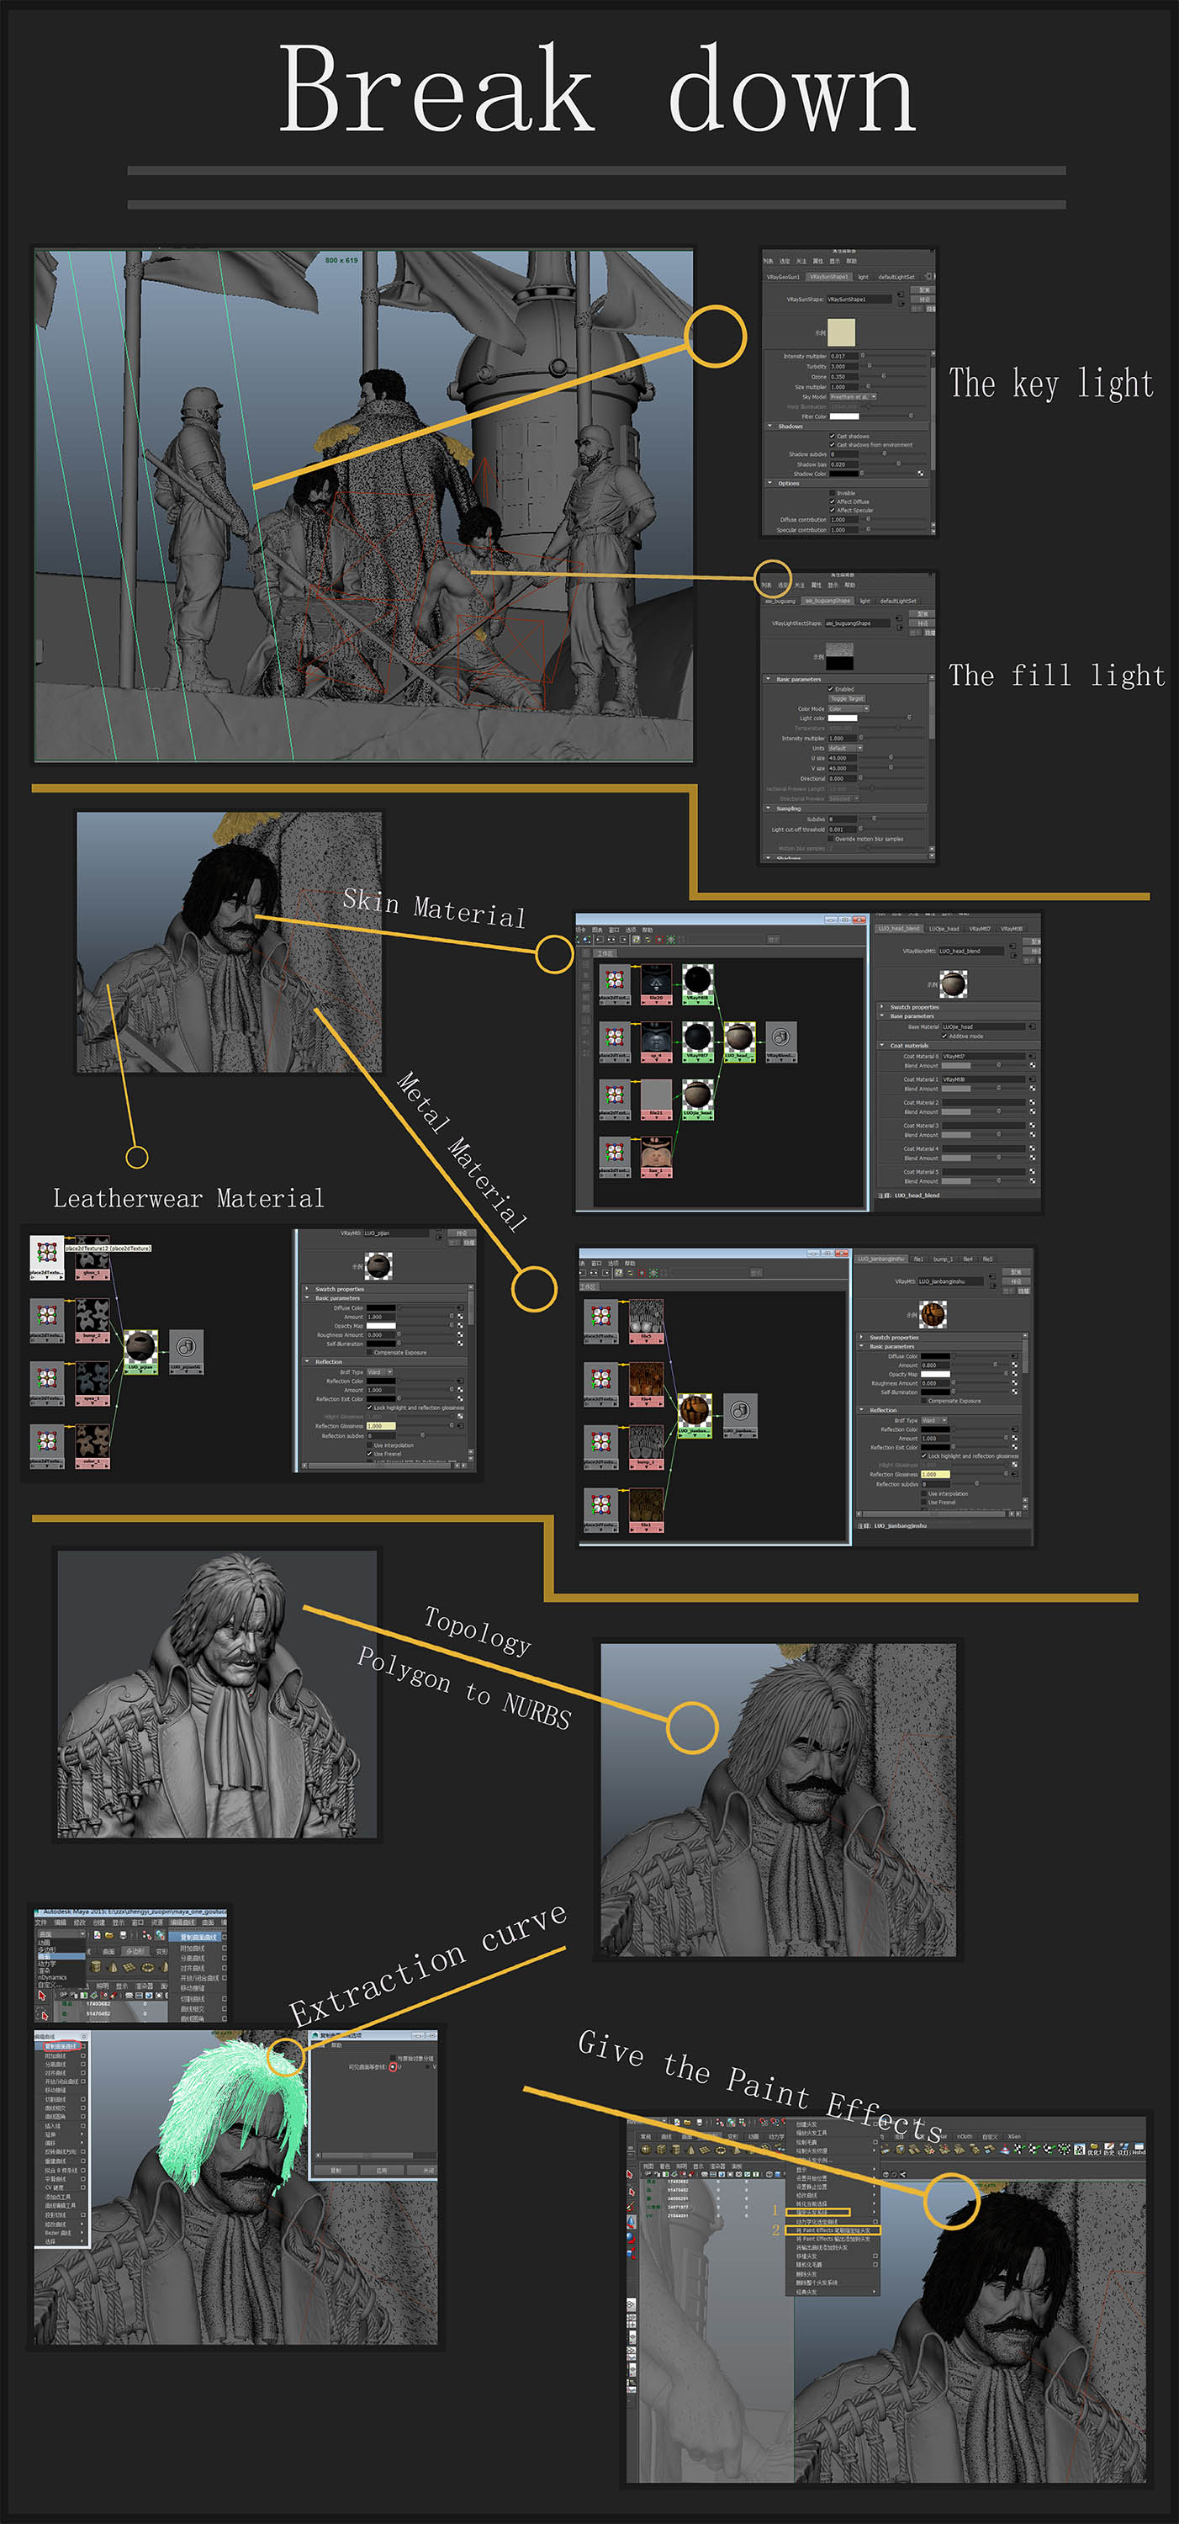
Task: Switch to the VRayGeoSun1 tab
Action: (784, 278)
